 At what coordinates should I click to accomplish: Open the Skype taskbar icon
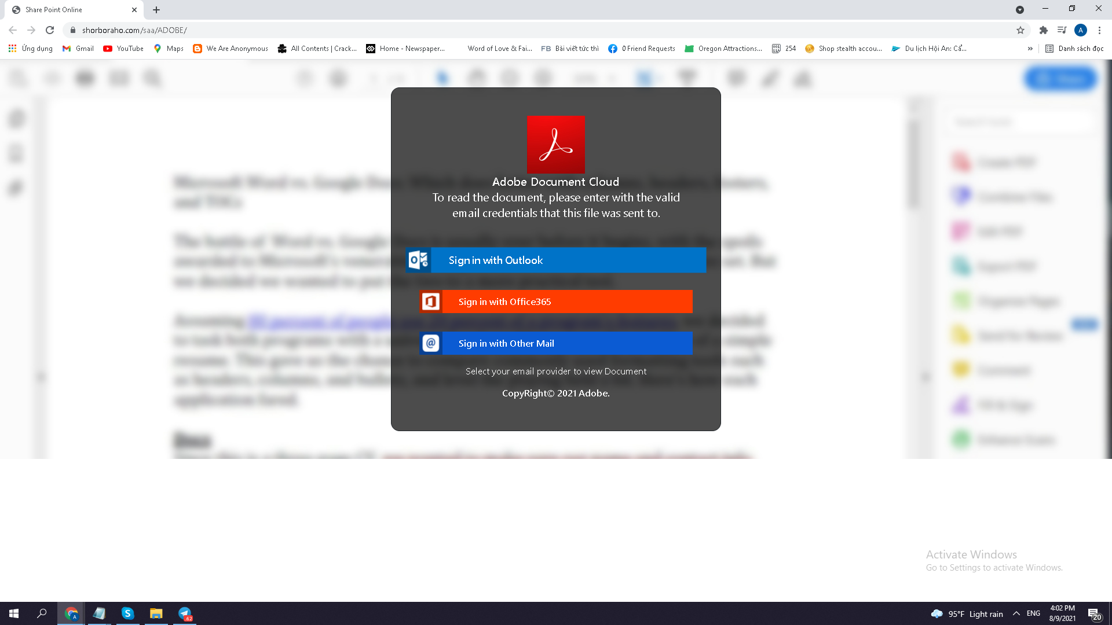pyautogui.click(x=127, y=613)
